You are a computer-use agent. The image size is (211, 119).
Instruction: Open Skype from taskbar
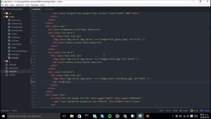[102, 116]
